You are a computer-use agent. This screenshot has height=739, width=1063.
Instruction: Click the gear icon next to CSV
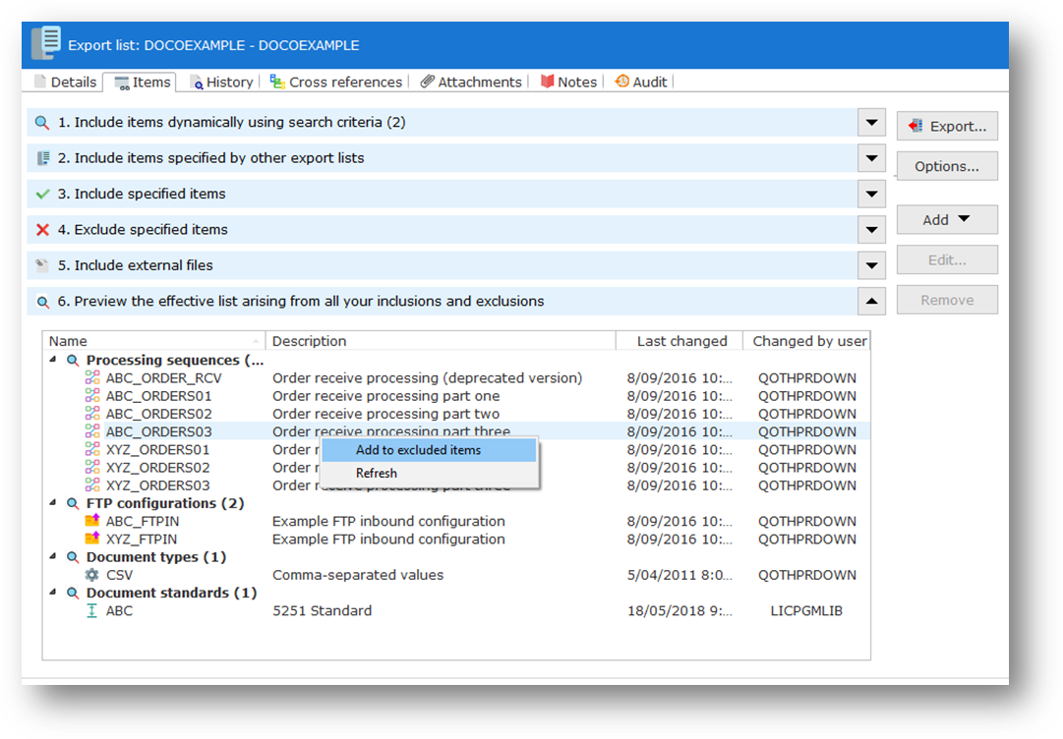pos(92,575)
